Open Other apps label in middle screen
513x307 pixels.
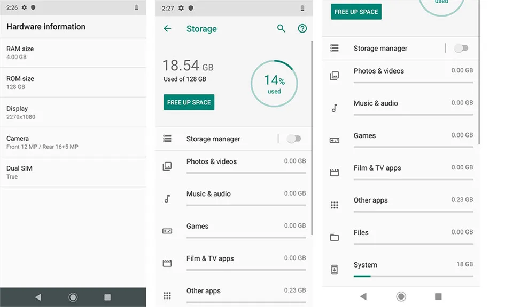[204, 291]
